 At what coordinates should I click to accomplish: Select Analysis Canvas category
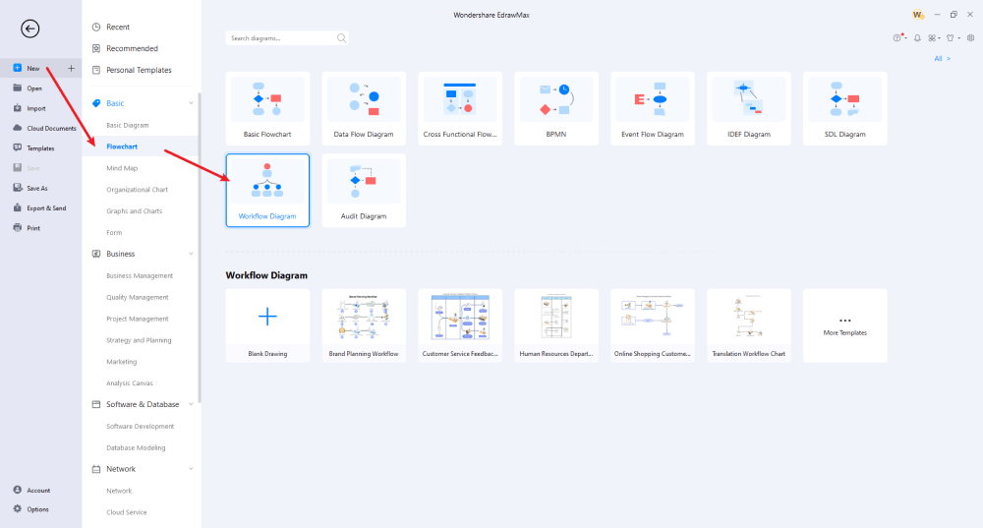[129, 383]
